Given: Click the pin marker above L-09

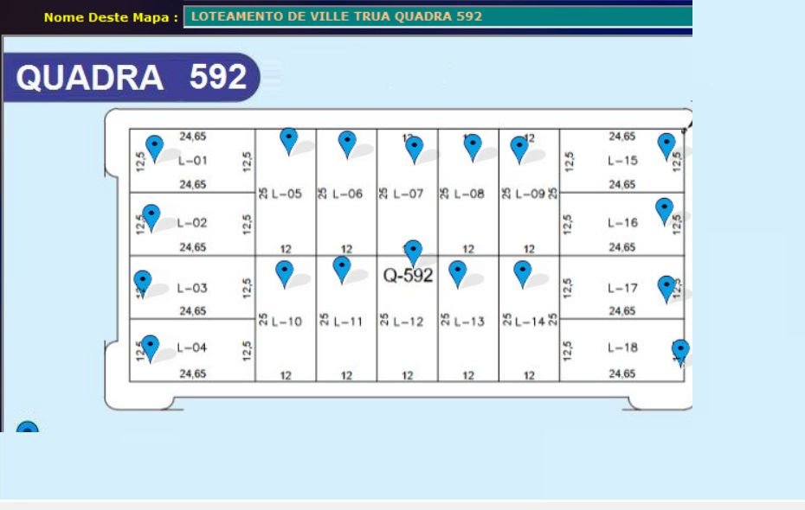Looking at the screenshot, I should point(519,148).
